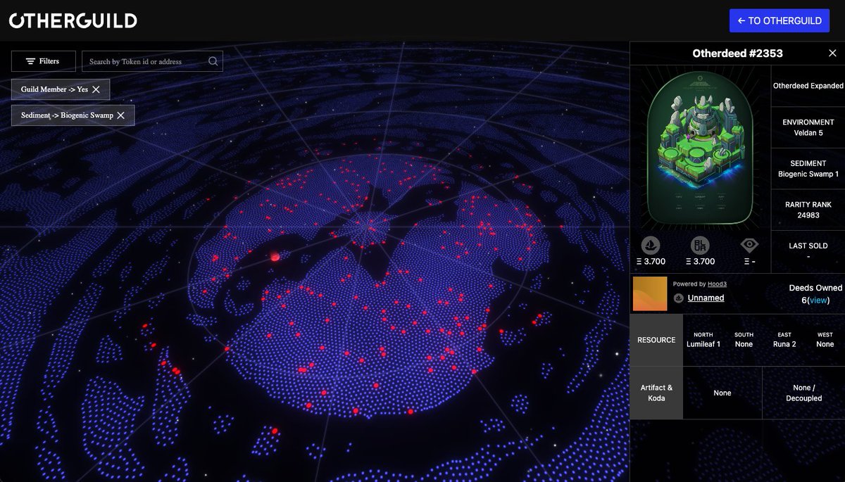The image size is (845, 482).
Task: Click the WEST None resource
Action: [x=825, y=340]
